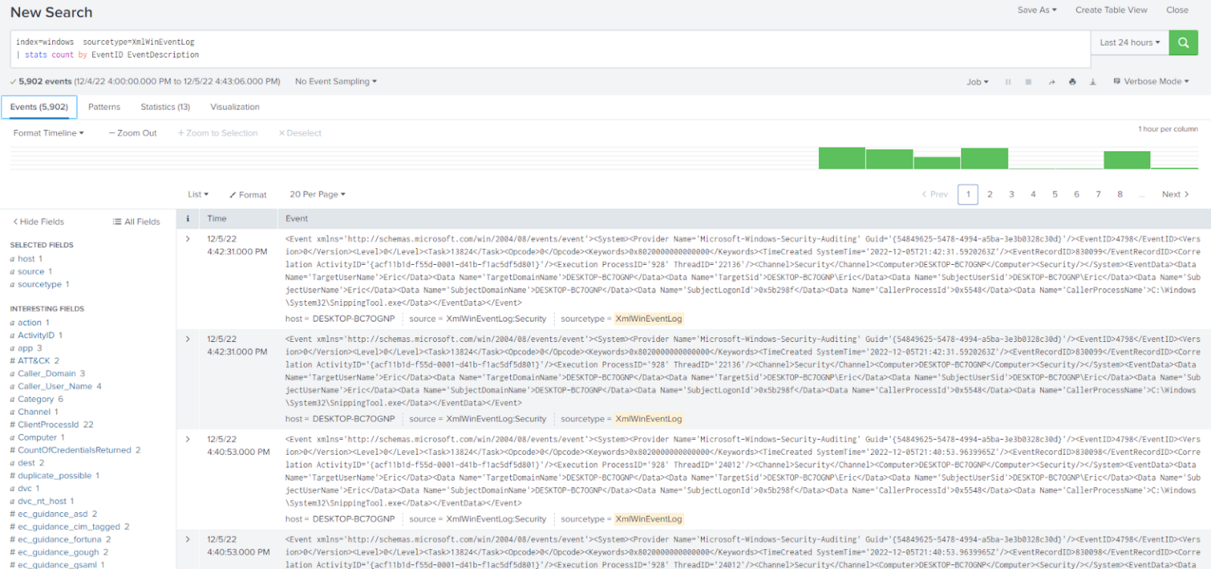Screen dimensions: 1211x569
Task: Switch to the Statistics tab
Action: point(165,106)
